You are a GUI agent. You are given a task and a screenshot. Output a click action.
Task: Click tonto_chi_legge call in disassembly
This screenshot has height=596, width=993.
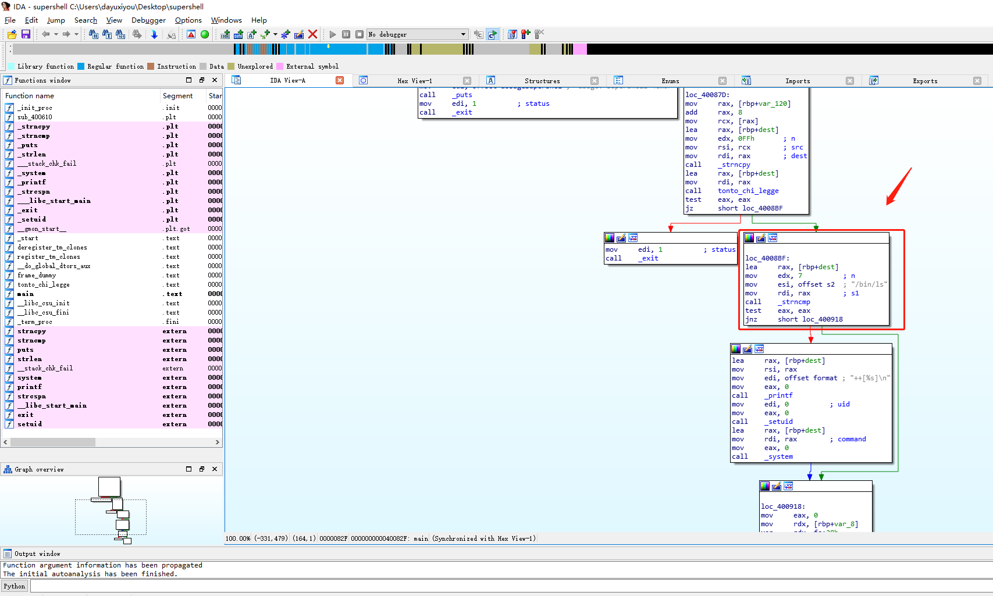748,191
